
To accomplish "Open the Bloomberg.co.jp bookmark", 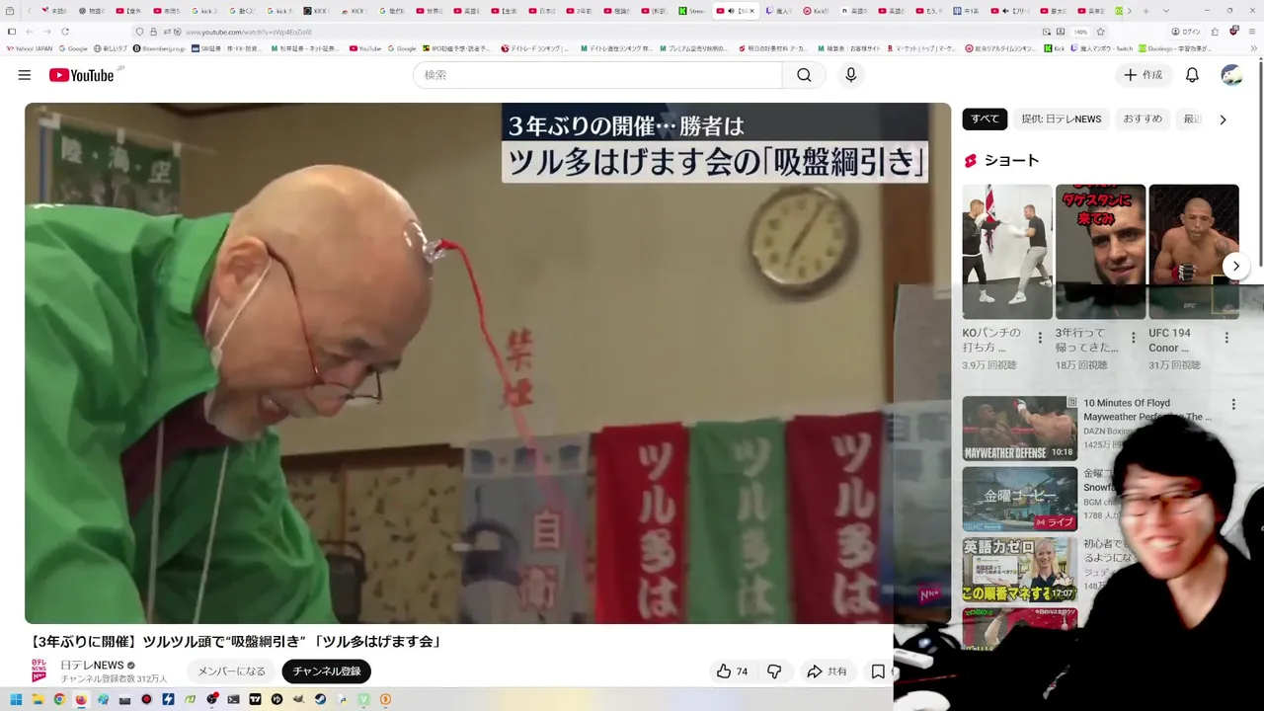I will point(159,48).
